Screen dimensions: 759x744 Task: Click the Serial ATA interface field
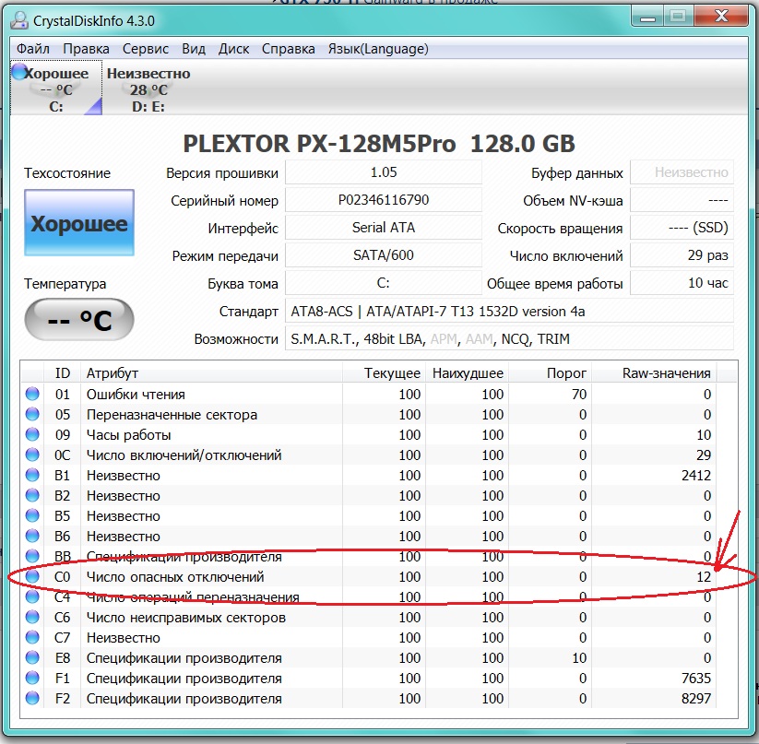click(x=384, y=228)
